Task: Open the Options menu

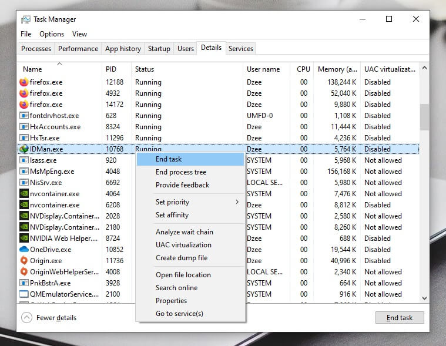Action: pyautogui.click(x=52, y=34)
